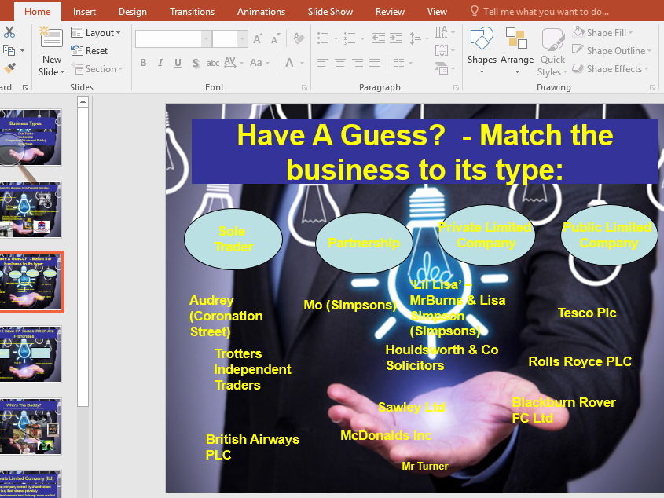Image resolution: width=664 pixels, height=498 pixels.
Task: Click the Decrease Font Size icon
Action: pyautogui.click(x=276, y=39)
